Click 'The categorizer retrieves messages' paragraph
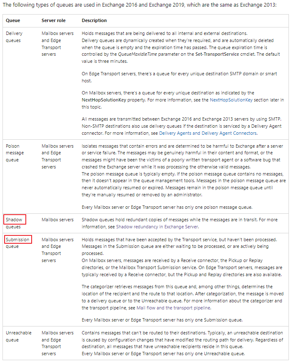Screen dimensions: 291x361 tap(183, 297)
